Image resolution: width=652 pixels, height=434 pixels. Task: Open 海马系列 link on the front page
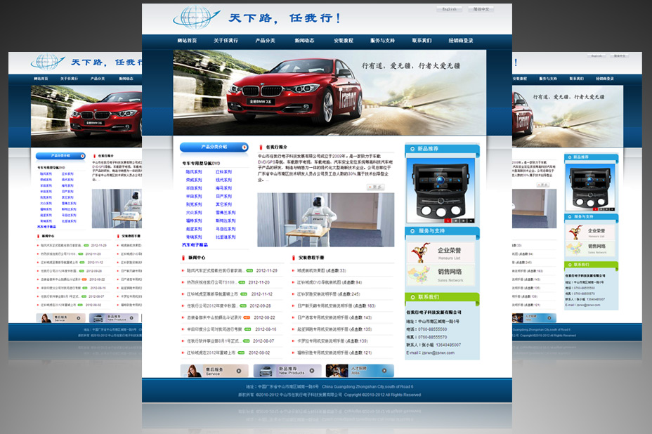(223, 188)
